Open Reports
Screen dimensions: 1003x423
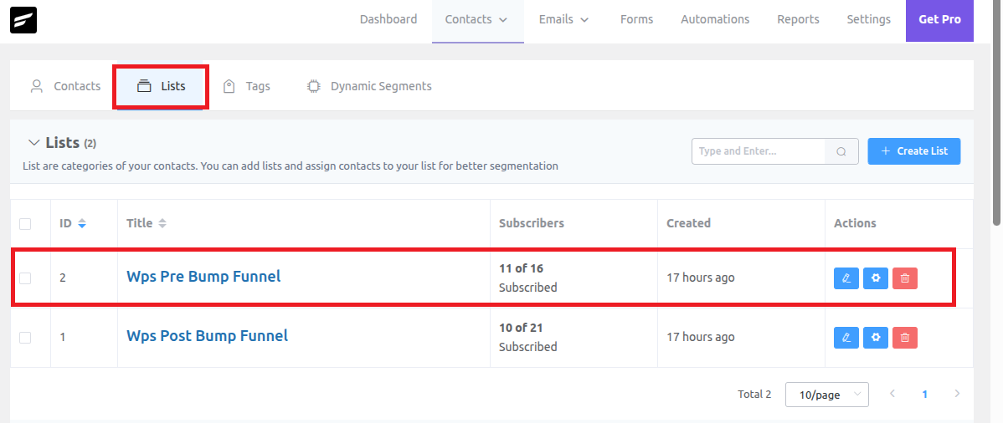pos(799,20)
